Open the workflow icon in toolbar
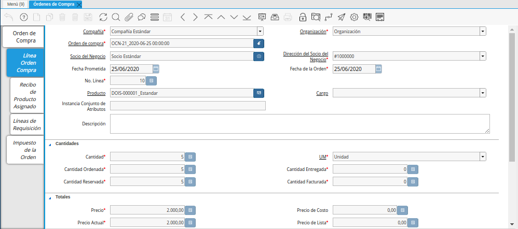This screenshot has height=229, width=518. [x=328, y=17]
